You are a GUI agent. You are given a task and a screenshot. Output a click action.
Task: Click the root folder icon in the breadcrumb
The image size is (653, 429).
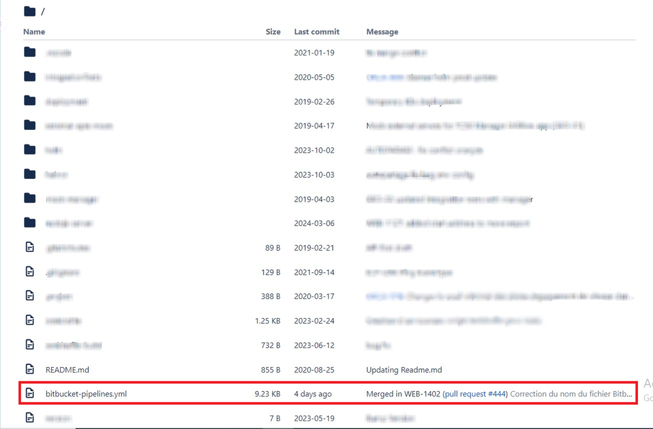[x=28, y=10]
